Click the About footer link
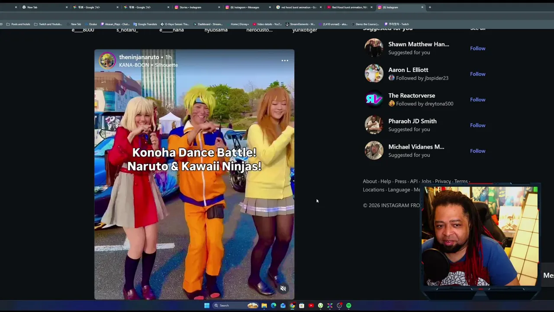 coord(370,181)
